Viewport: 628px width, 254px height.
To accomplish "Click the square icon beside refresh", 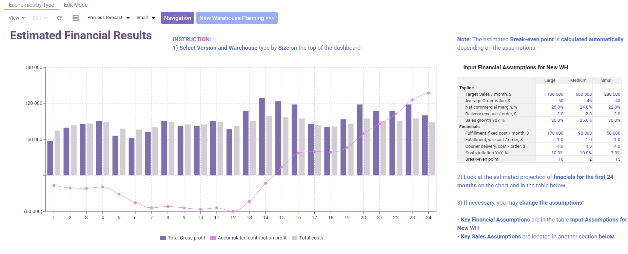I will (x=76, y=18).
